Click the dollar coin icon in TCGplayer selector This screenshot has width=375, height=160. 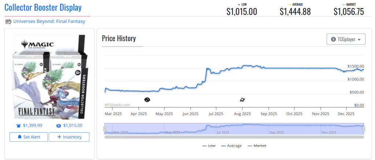click(x=333, y=39)
